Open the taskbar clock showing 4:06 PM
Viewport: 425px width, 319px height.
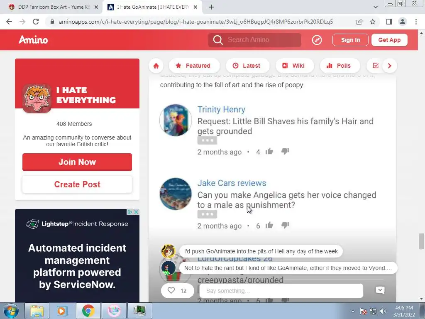pos(404,311)
